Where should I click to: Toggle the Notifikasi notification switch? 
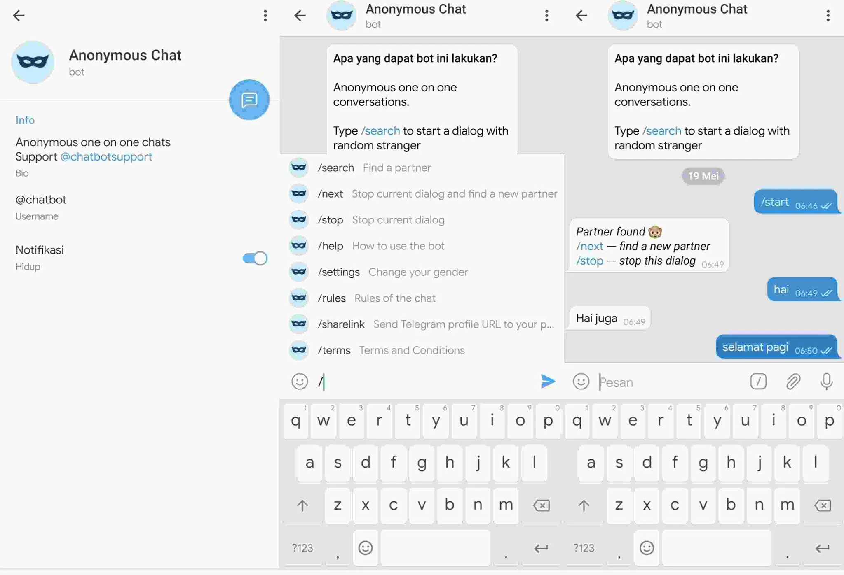click(x=255, y=257)
